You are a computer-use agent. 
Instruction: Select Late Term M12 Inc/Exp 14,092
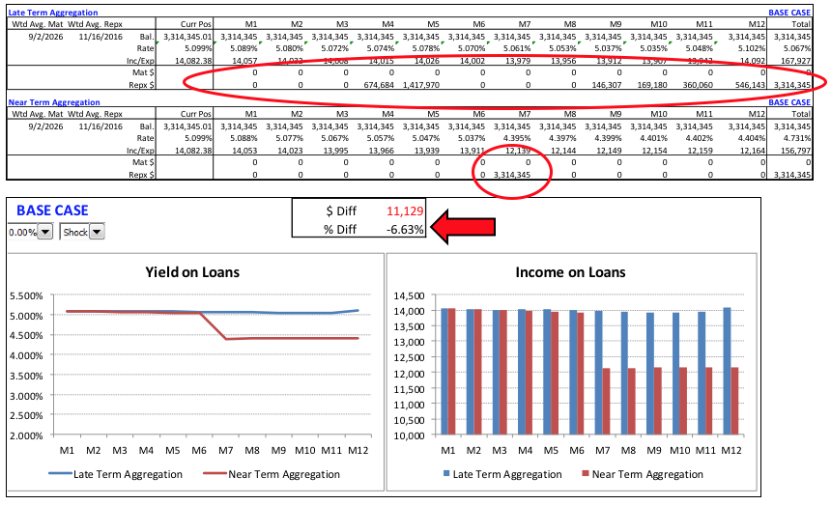[753, 61]
